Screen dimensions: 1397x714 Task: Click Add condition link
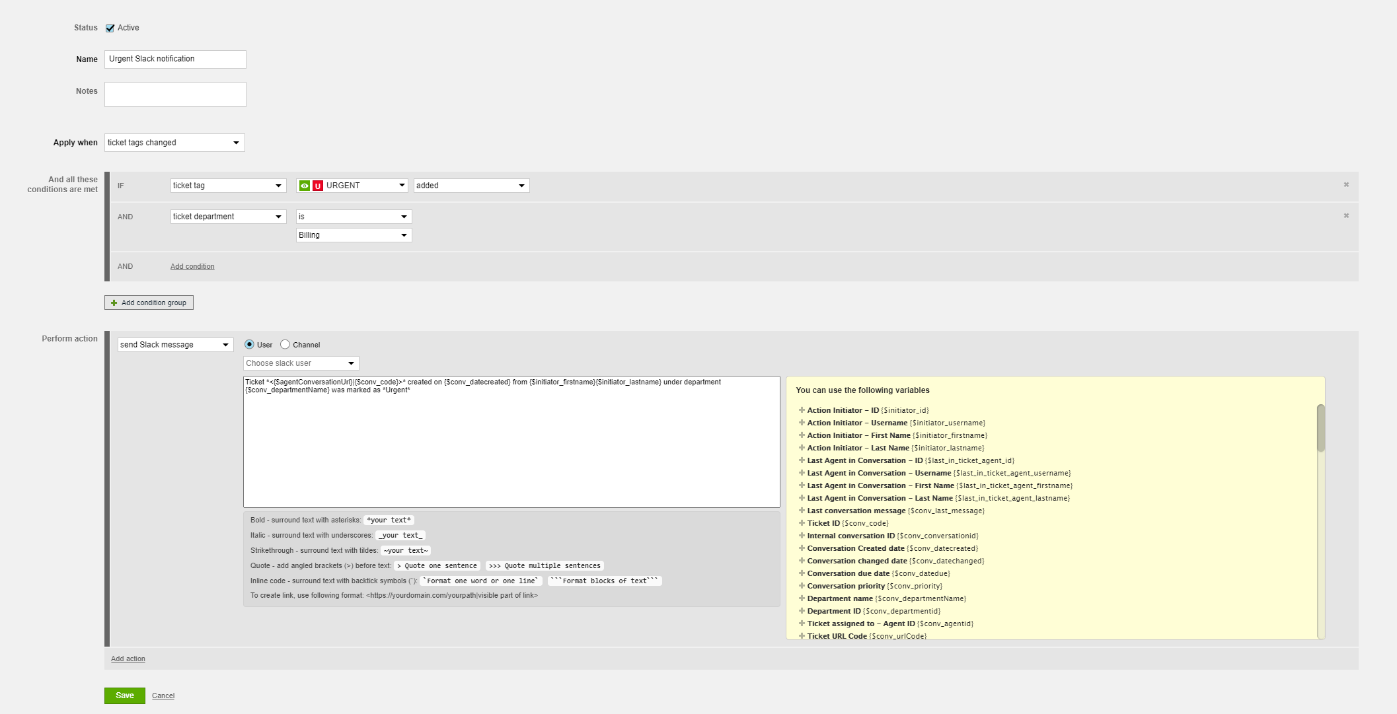[x=192, y=266]
